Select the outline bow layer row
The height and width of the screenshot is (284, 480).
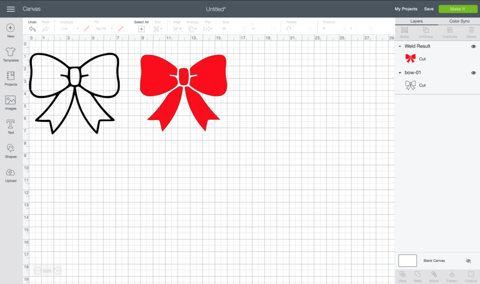coord(437,85)
